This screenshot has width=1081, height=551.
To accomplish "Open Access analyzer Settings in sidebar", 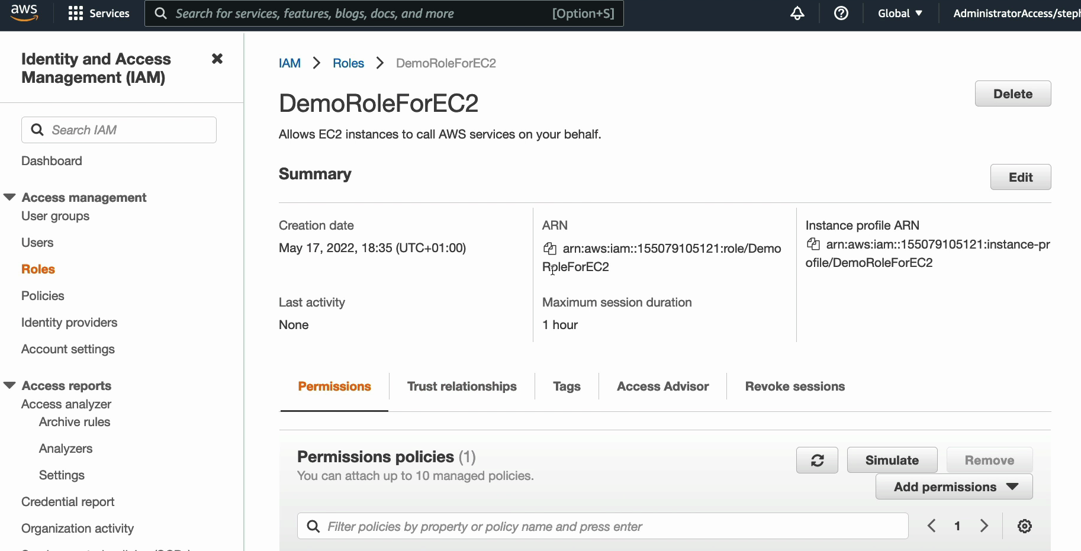I will point(62,475).
